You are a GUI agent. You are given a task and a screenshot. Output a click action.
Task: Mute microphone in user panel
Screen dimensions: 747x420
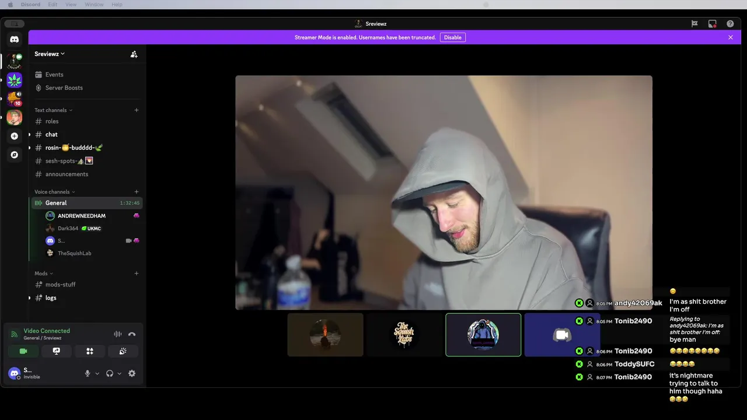coord(88,373)
